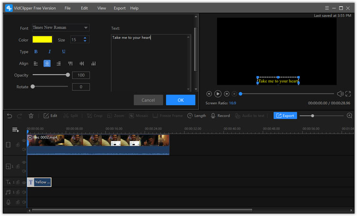
Task: Open the hamburger menu in title bar
Action: [327, 8]
